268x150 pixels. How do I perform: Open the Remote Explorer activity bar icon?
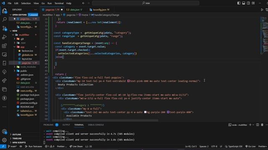4,55
